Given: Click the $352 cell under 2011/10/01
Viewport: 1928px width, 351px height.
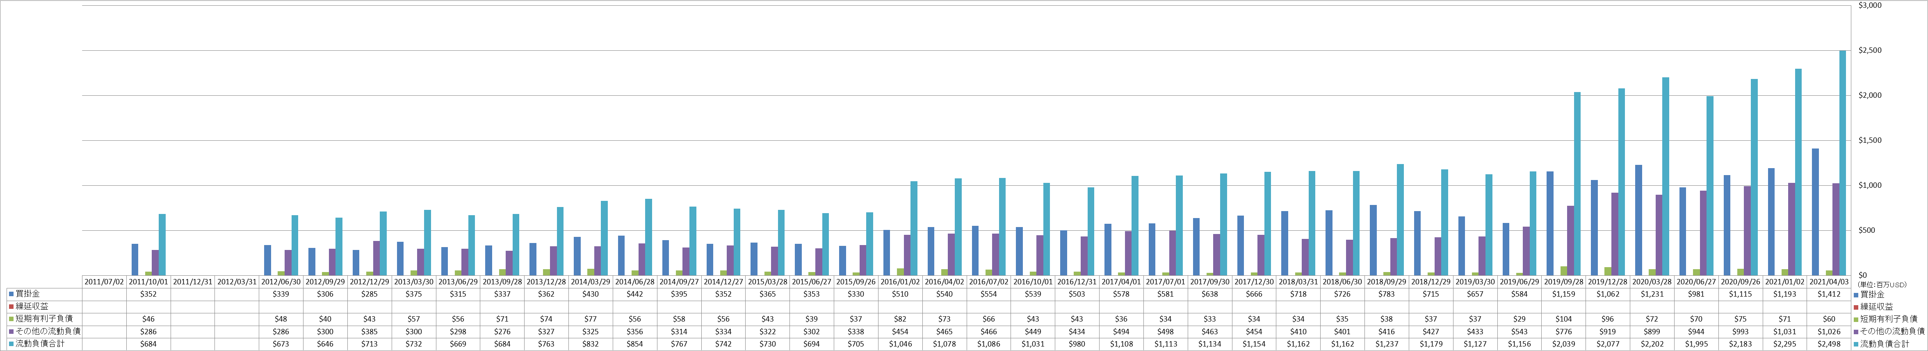Looking at the screenshot, I should (x=148, y=294).
